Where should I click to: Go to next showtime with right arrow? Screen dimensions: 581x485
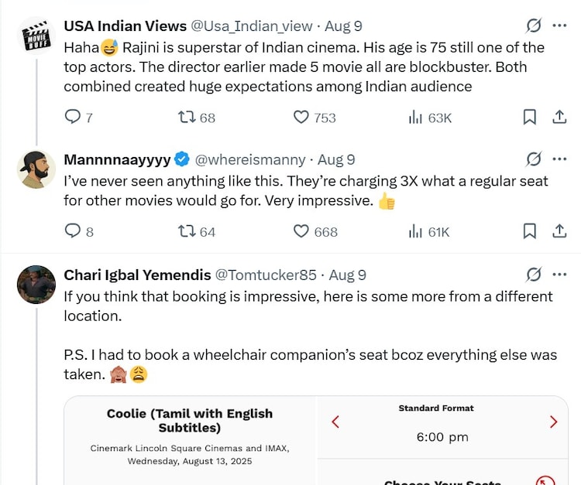coord(553,422)
